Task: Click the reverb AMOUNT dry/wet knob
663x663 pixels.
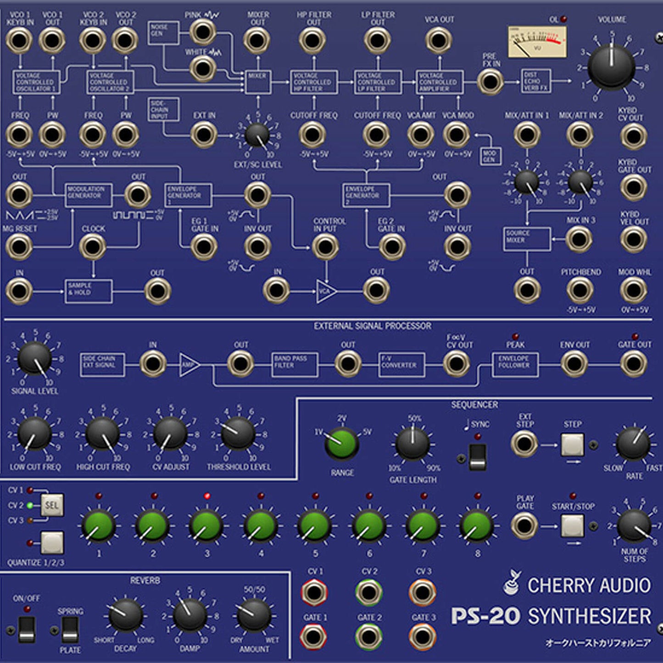Action: click(254, 616)
